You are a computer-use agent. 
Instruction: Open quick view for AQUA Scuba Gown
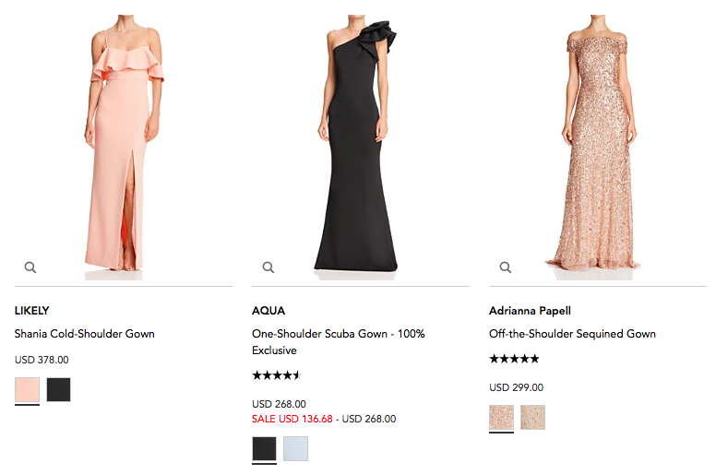(268, 267)
